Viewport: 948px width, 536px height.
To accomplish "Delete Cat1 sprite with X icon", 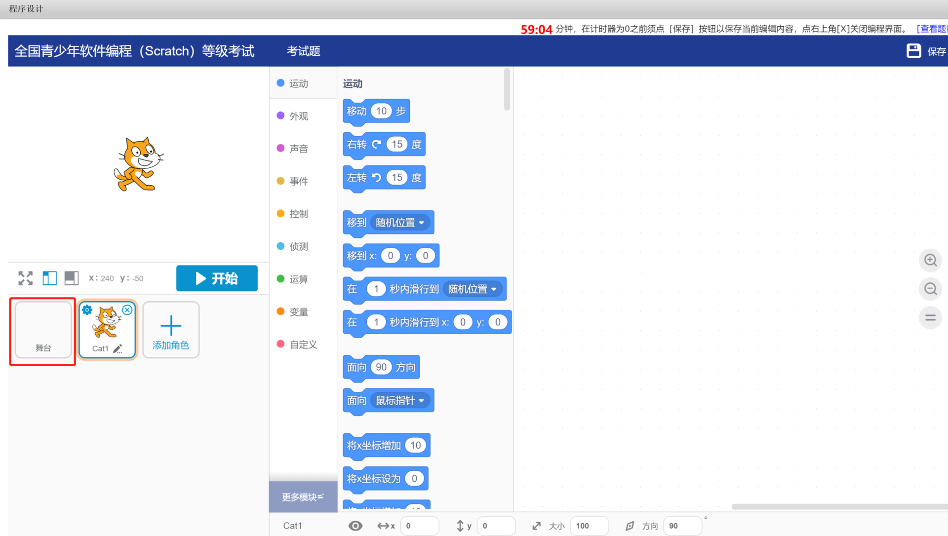I will point(127,310).
